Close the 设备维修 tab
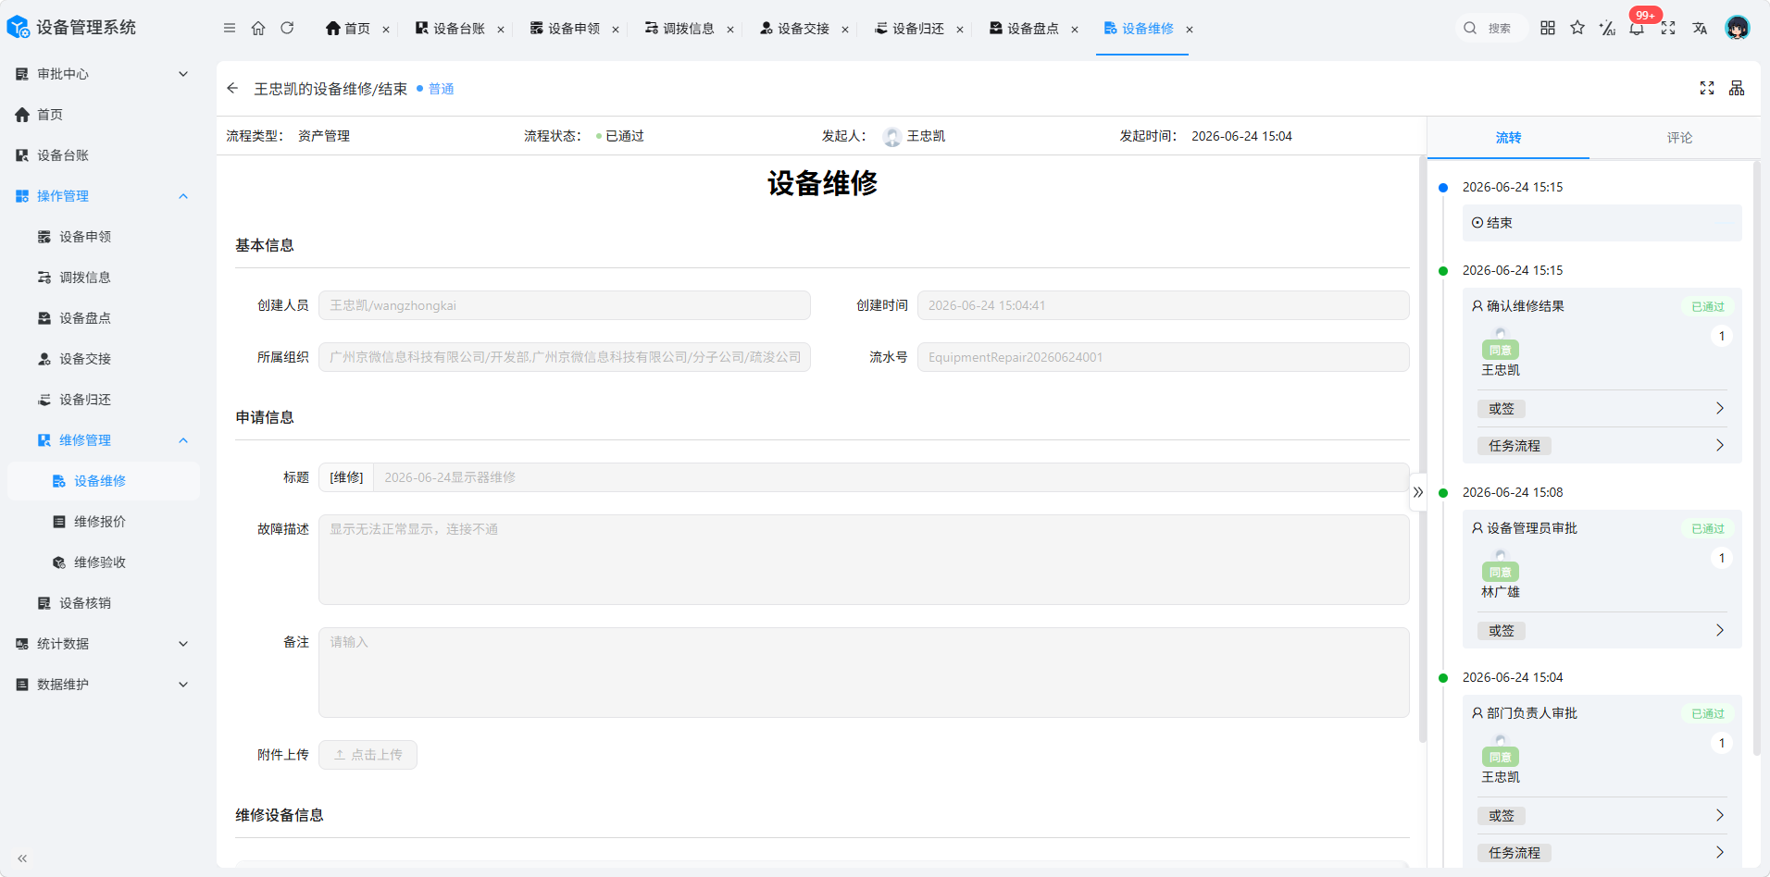The width and height of the screenshot is (1770, 877). pyautogui.click(x=1190, y=30)
